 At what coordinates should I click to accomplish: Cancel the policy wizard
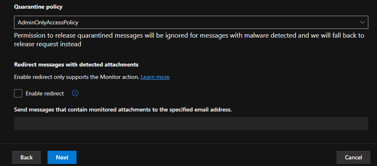[353, 157]
